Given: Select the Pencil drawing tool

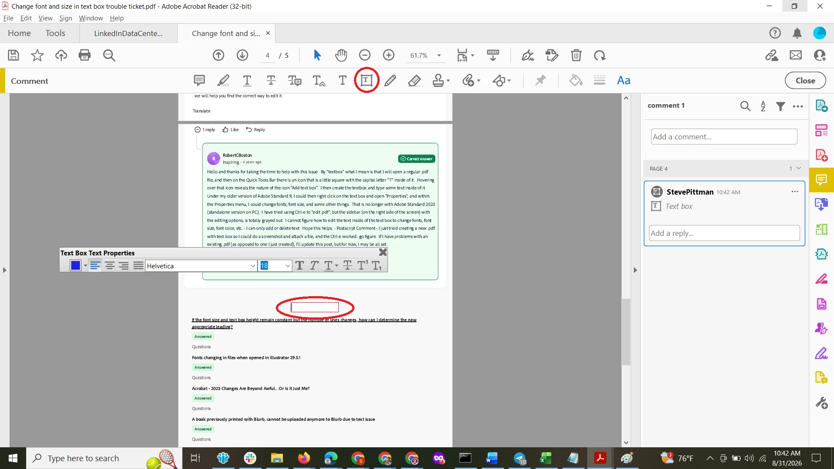Looking at the screenshot, I should tap(390, 80).
